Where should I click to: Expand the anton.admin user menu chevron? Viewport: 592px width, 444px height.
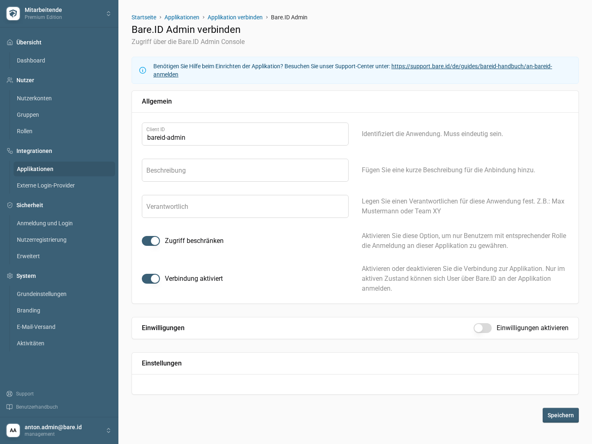[109, 430]
